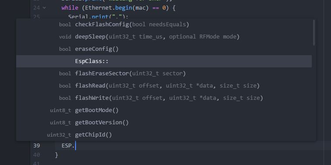Click line number 39 in gutter

tap(37, 146)
